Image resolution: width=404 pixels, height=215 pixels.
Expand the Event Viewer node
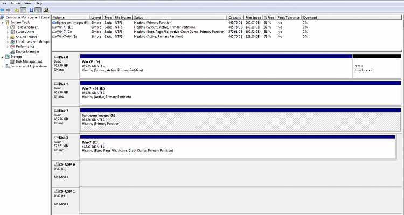(x=8, y=32)
